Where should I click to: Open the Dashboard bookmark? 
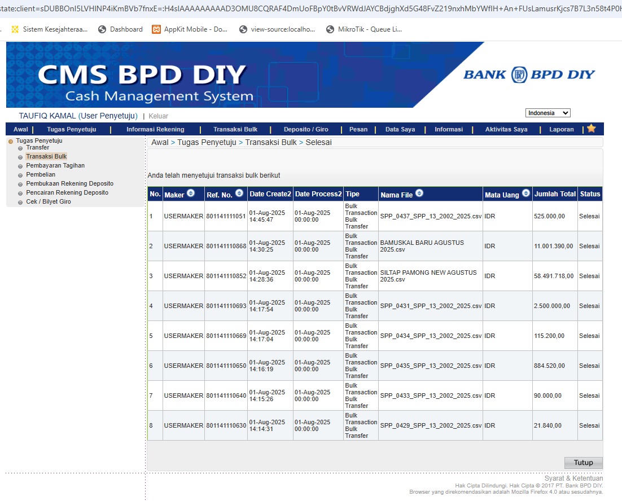pos(120,29)
